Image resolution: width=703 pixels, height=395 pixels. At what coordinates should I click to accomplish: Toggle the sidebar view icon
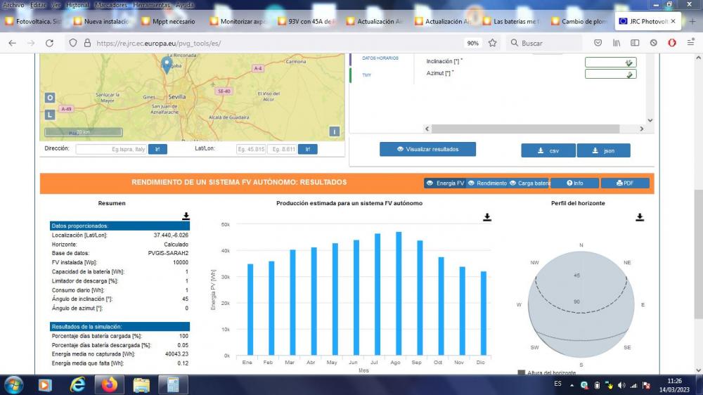(x=635, y=43)
